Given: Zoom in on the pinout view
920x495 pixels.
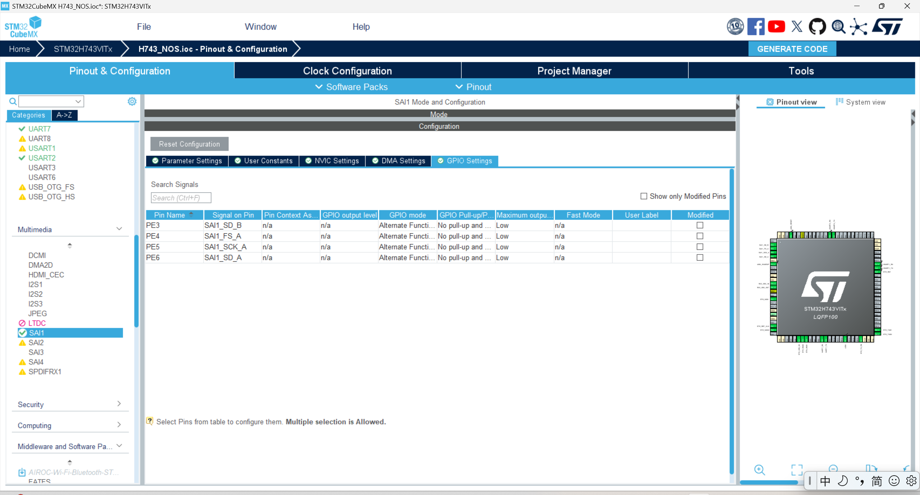Looking at the screenshot, I should pos(759,470).
